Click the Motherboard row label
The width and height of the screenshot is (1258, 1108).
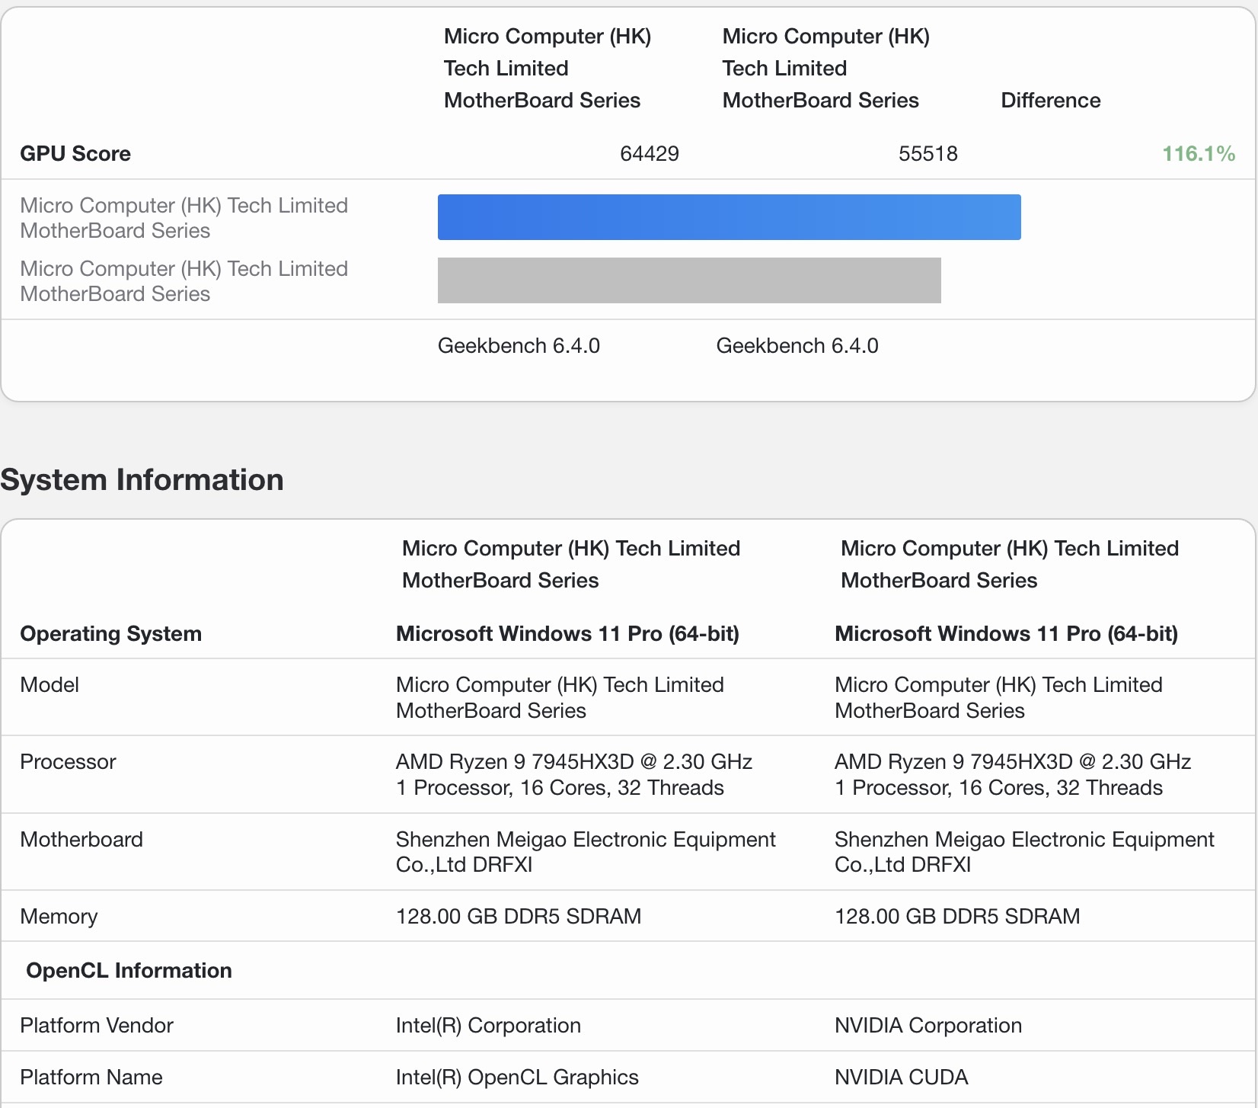(81, 840)
